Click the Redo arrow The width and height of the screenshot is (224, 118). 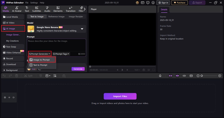[10, 76]
